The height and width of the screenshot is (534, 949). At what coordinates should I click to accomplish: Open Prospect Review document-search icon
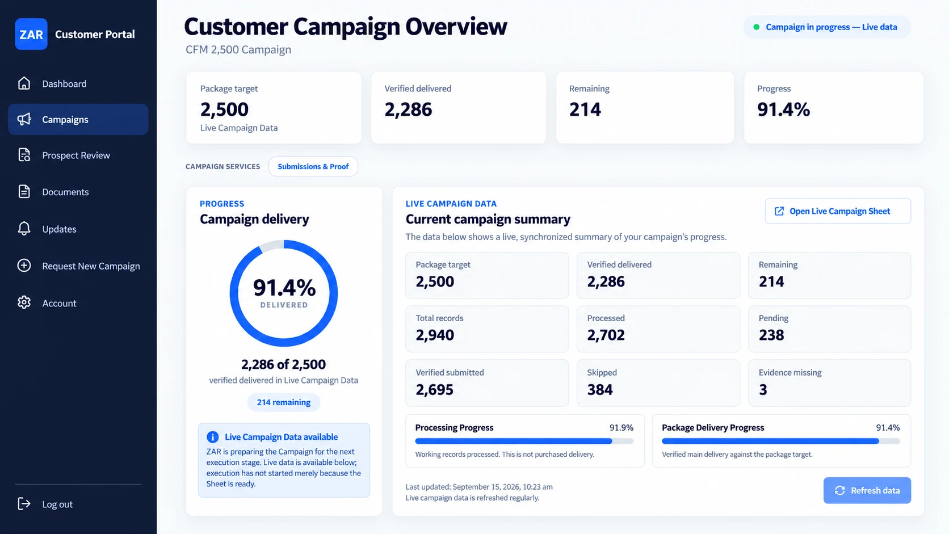[24, 155]
